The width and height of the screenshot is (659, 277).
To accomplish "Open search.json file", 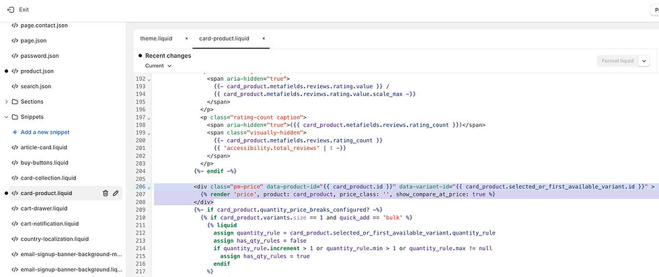I will [x=36, y=86].
